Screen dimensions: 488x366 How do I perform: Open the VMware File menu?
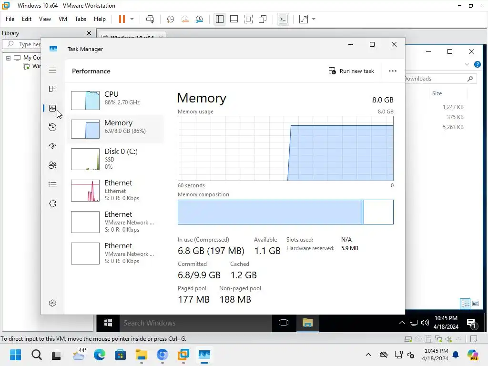point(10,19)
